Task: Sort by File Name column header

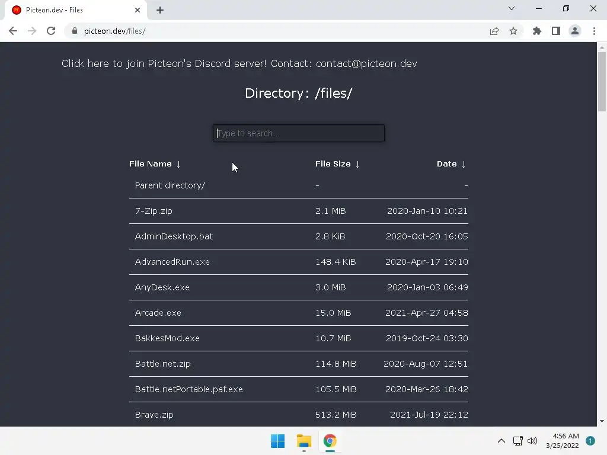Action: tap(155, 164)
